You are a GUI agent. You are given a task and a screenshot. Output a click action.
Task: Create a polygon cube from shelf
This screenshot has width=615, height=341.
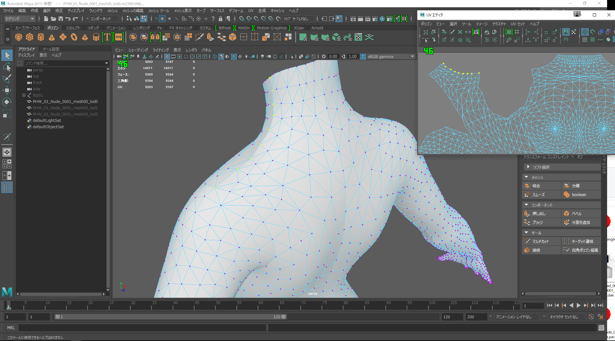[x=30, y=37]
